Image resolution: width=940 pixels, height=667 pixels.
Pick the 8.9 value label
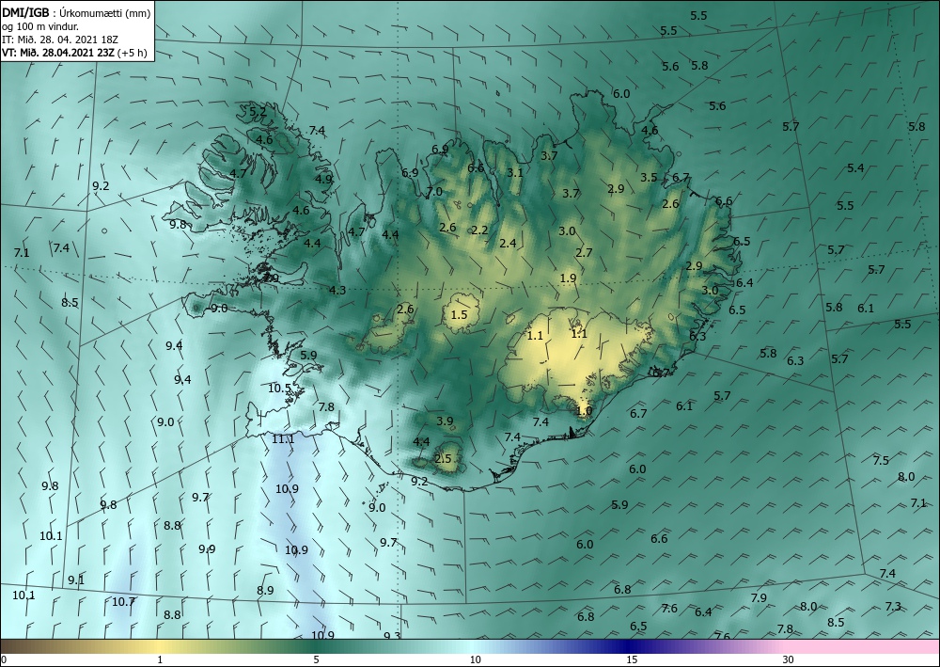(x=265, y=590)
